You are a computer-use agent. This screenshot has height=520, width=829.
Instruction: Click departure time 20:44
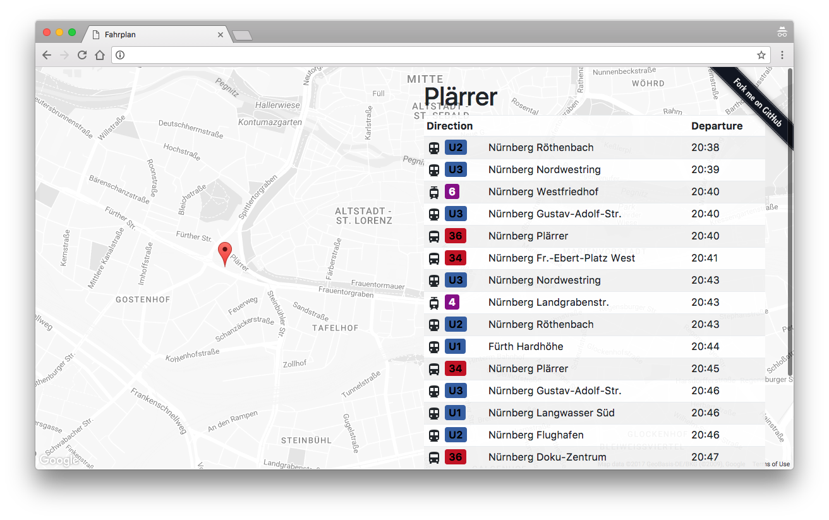coord(705,346)
